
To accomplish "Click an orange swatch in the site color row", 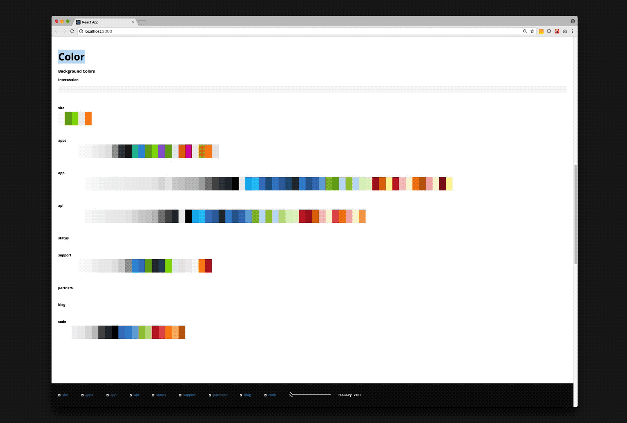I will click(88, 119).
